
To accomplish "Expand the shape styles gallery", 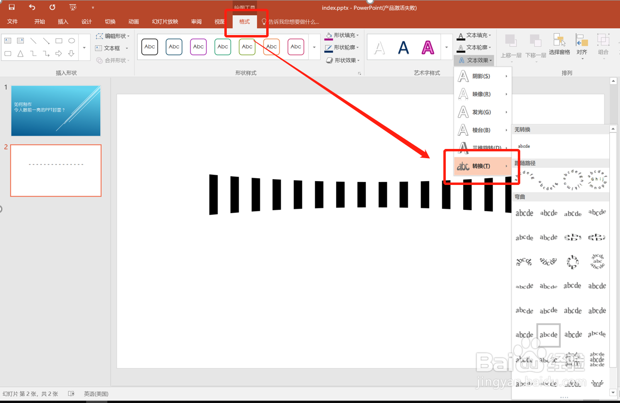I will click(314, 47).
